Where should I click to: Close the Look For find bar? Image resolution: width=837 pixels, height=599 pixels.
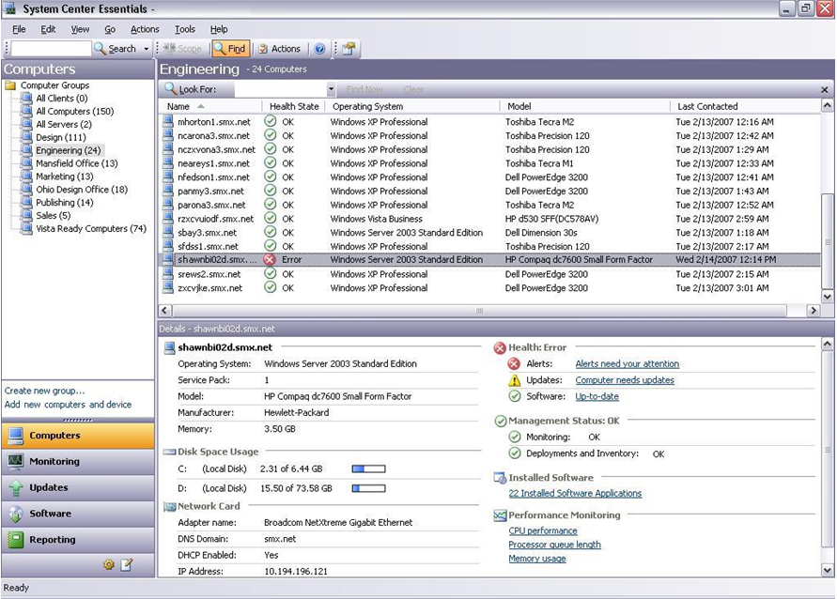pyautogui.click(x=824, y=89)
